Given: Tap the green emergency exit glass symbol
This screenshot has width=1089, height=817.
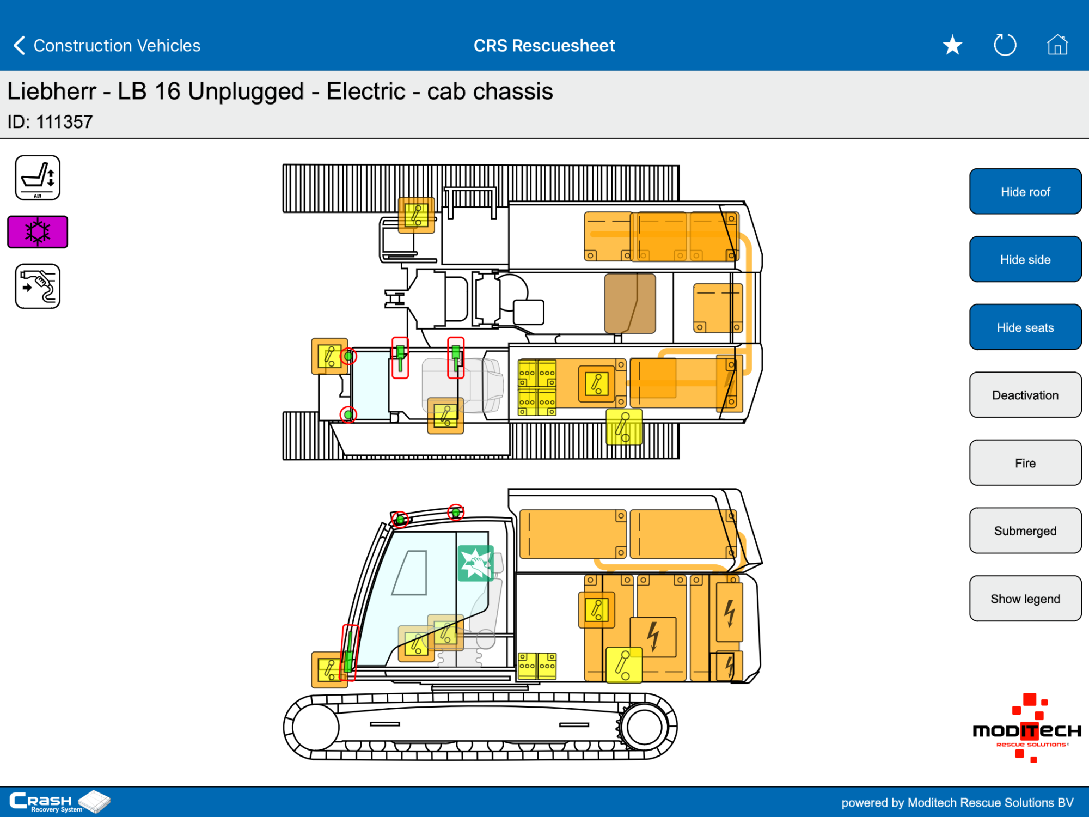Looking at the screenshot, I should 475,563.
